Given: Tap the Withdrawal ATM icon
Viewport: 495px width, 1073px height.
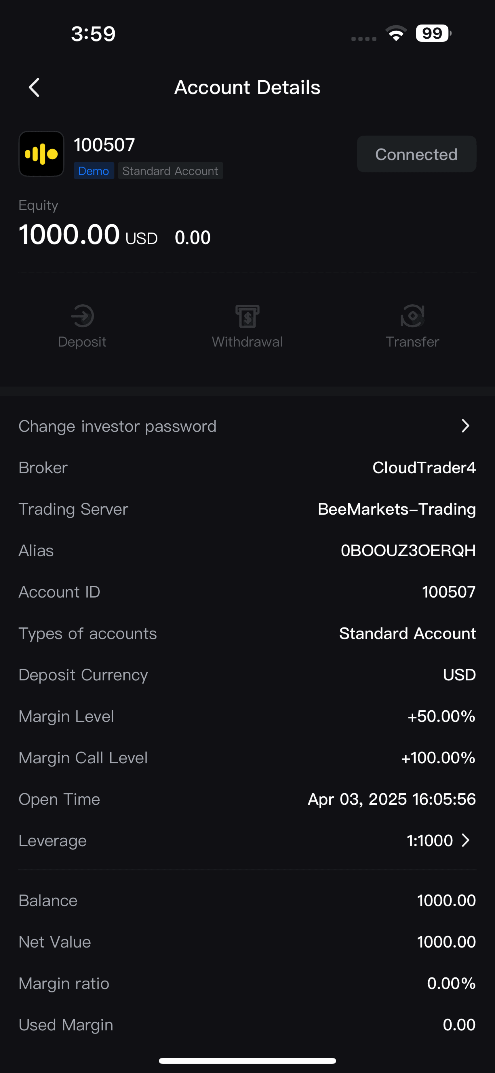Looking at the screenshot, I should click(x=247, y=316).
